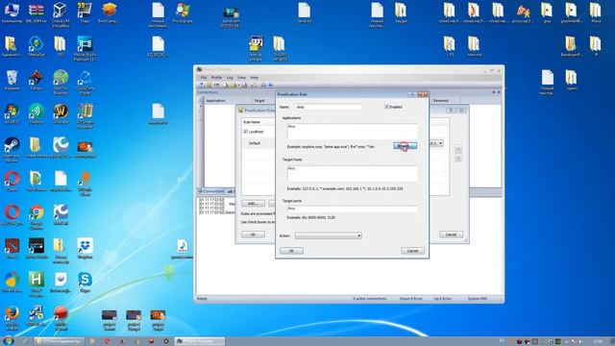Toggle the Localhost rule checkbox

[x=246, y=132]
